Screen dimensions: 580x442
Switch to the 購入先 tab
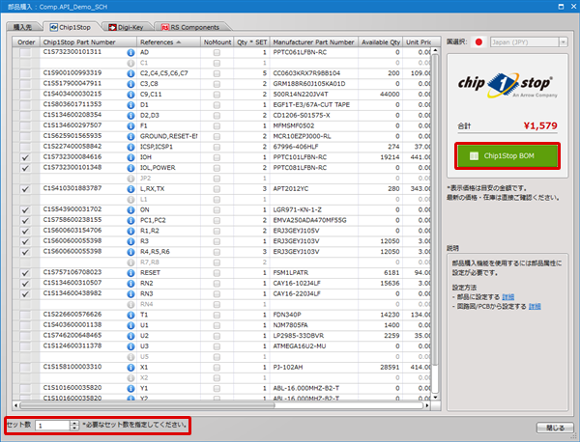click(x=22, y=27)
